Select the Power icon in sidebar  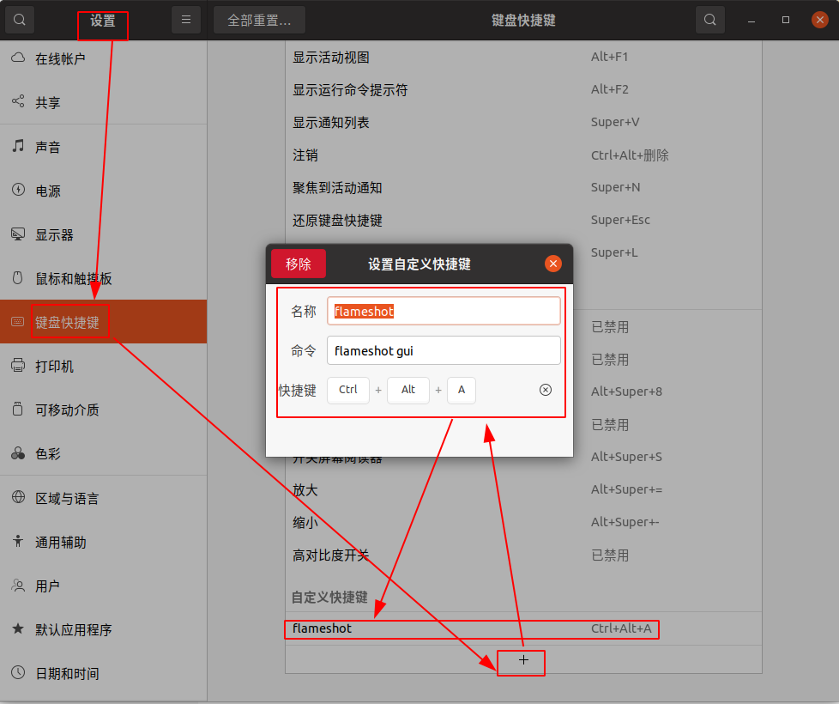[18, 190]
